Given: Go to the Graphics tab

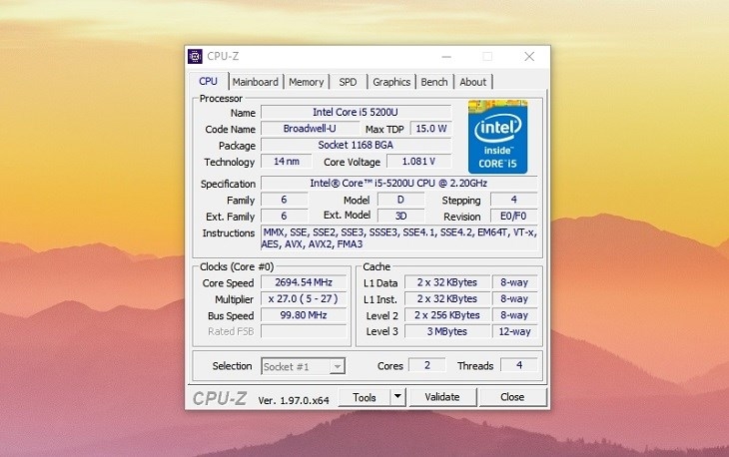Looking at the screenshot, I should pos(391,82).
